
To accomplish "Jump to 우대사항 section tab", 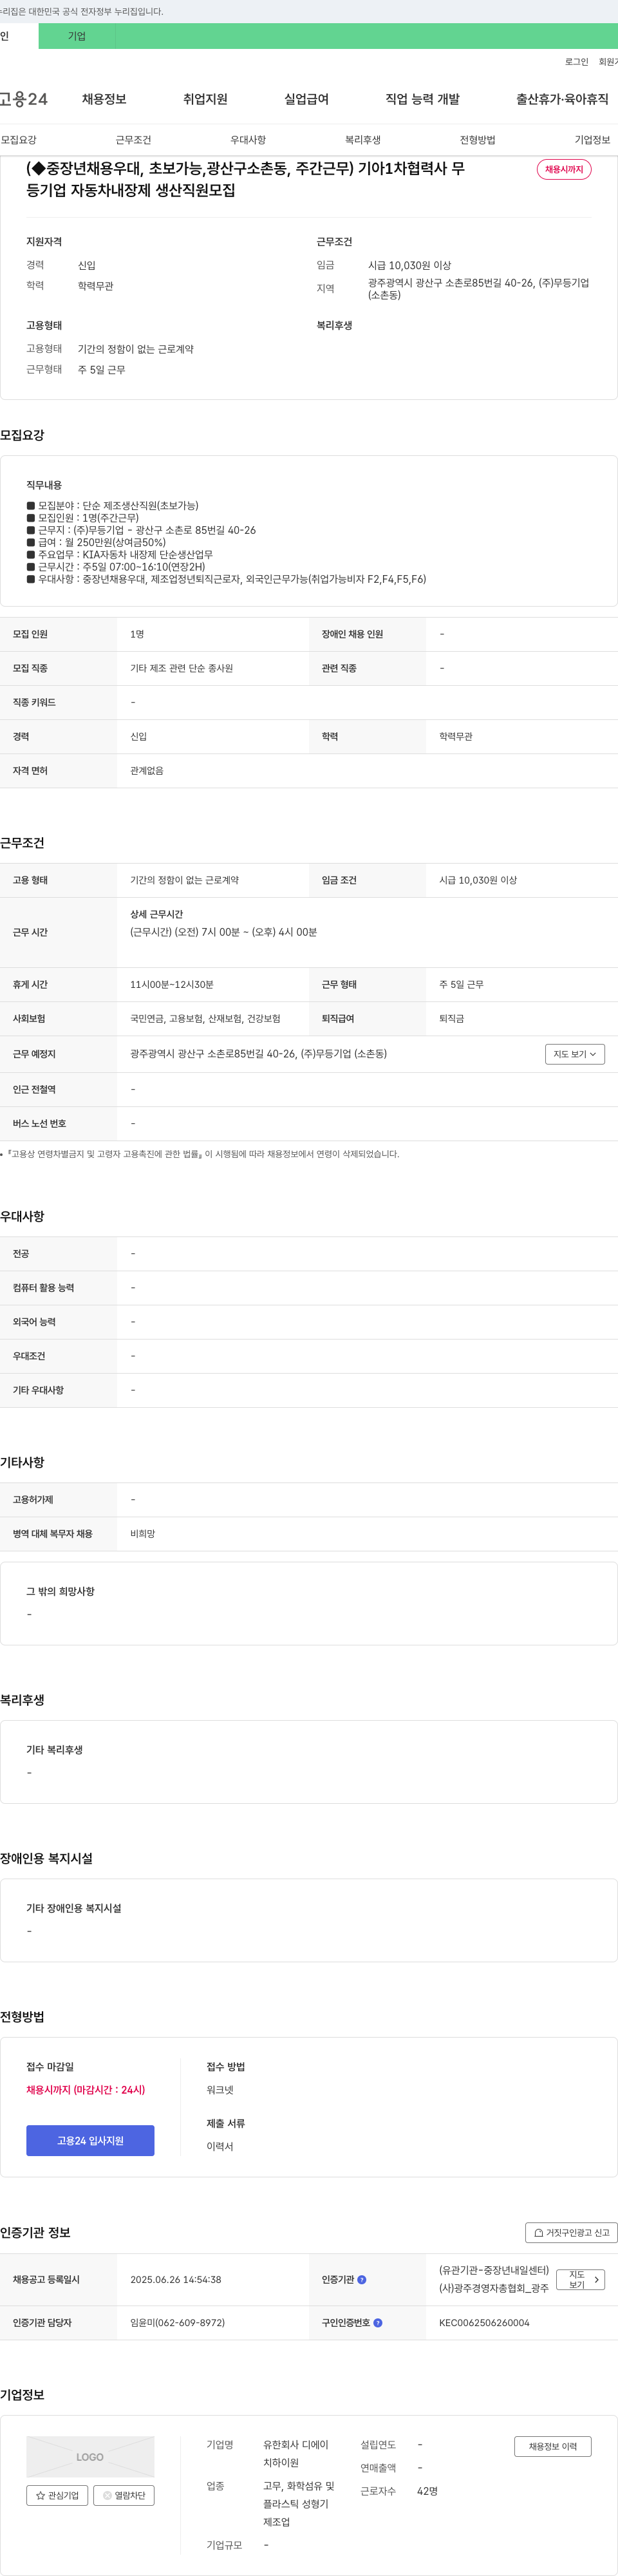I will 248,140.
